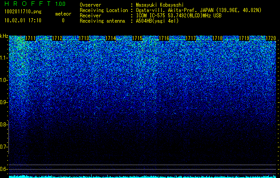Click the 1718 time marker
The width and height of the screenshot is (280, 178).
[x=218, y=38]
